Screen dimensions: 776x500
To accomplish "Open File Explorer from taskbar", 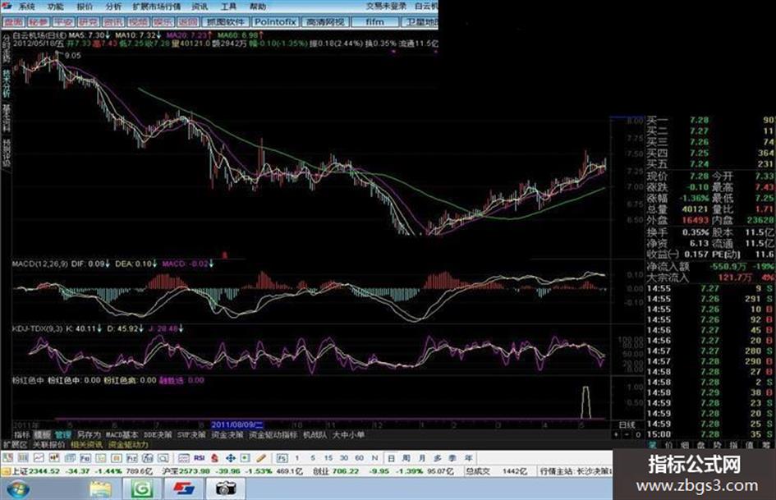I will point(100,489).
